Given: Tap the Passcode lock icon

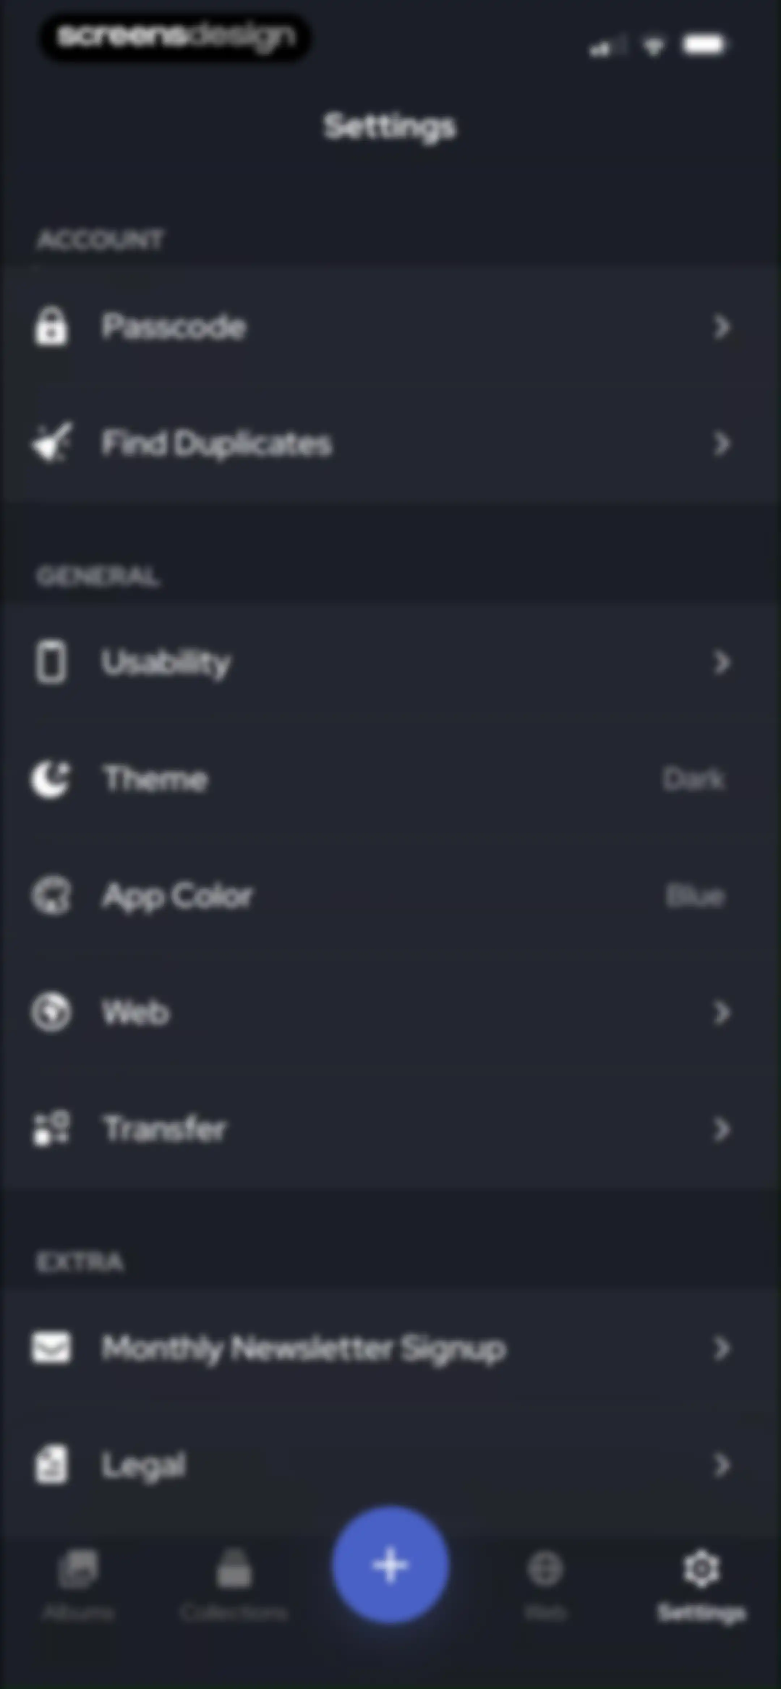Looking at the screenshot, I should [x=51, y=326].
